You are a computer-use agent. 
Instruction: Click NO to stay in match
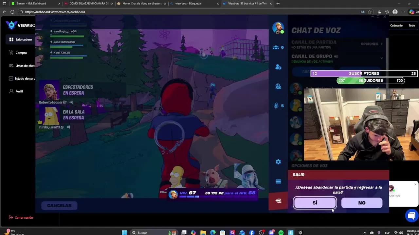click(362, 203)
